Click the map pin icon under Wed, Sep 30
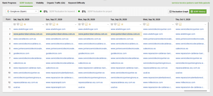Viewport: 213px width, 96px height. coord(144,24)
